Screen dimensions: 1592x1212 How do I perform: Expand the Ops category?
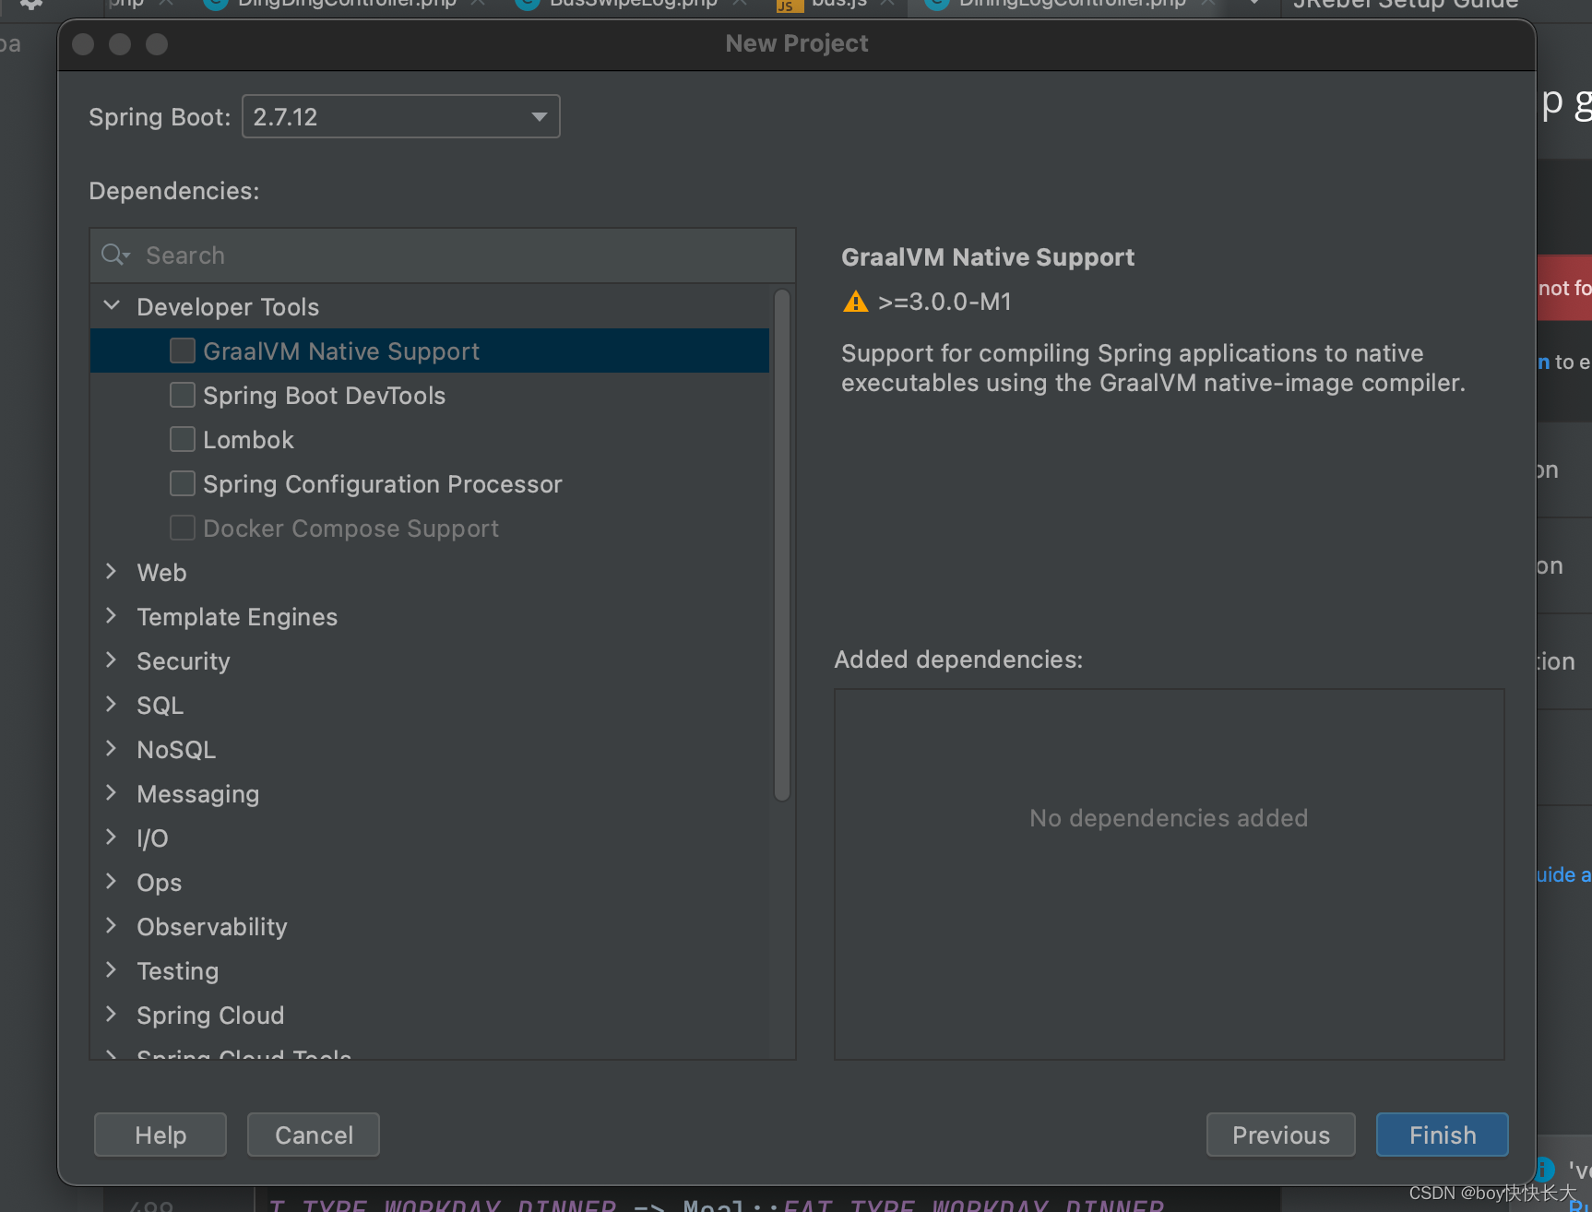[x=112, y=882]
